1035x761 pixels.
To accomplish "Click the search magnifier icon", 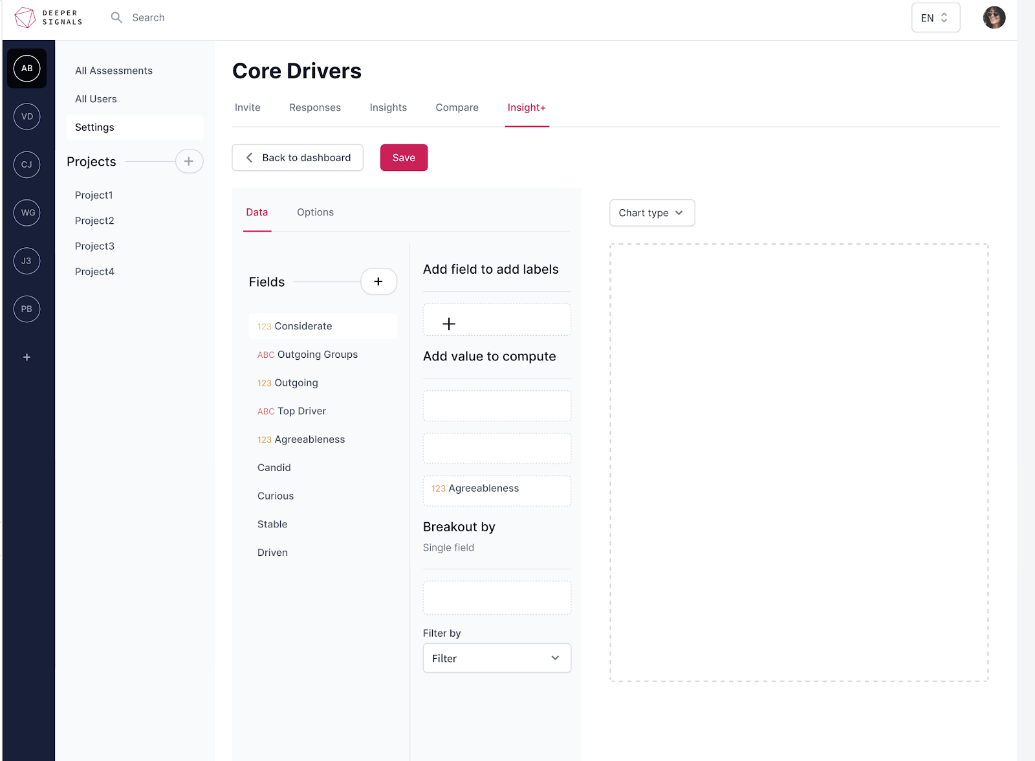I will [116, 17].
